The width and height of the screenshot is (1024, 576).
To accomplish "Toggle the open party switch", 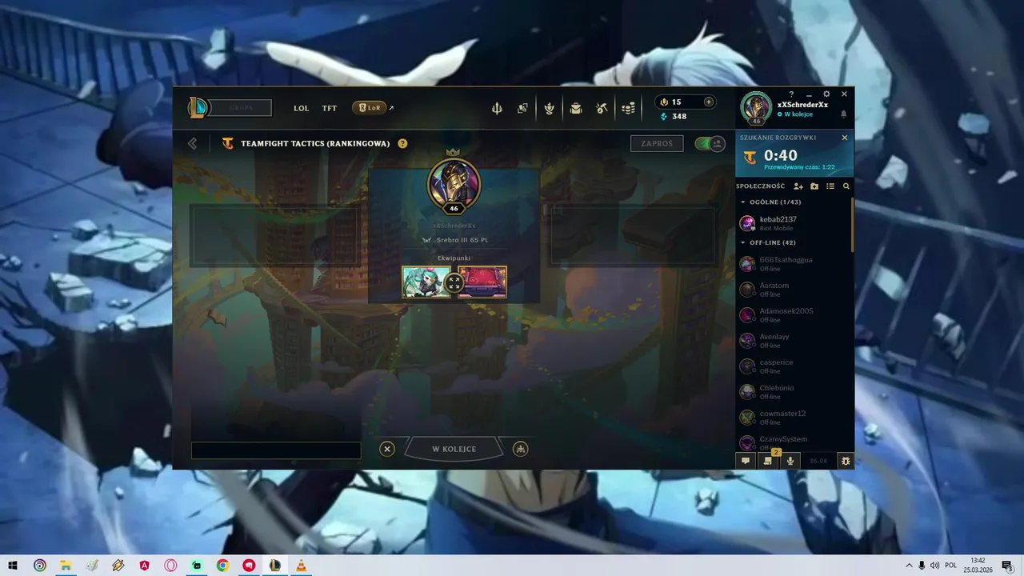I will pos(710,143).
